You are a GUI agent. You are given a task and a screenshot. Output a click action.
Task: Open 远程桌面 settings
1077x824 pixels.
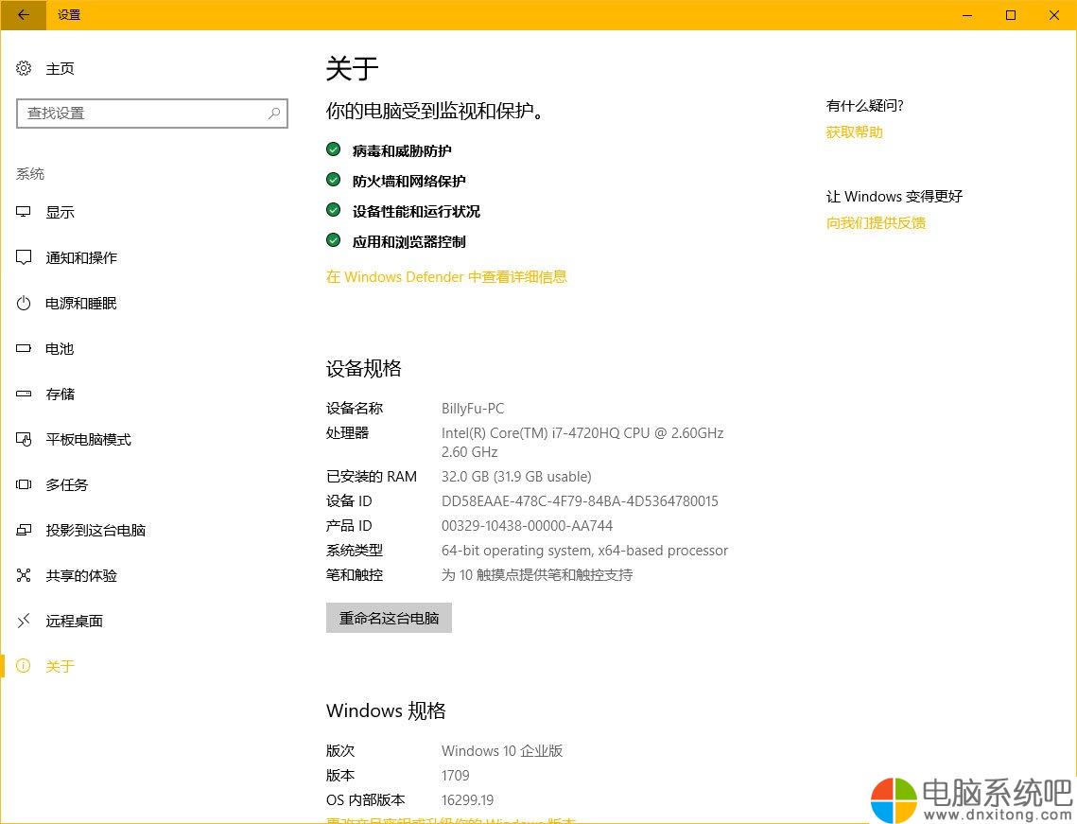click(x=74, y=621)
